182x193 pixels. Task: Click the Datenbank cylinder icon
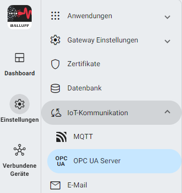55,88
